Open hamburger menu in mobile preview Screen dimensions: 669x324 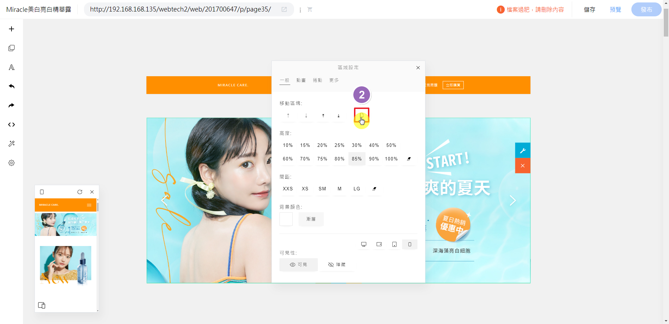[x=89, y=205]
